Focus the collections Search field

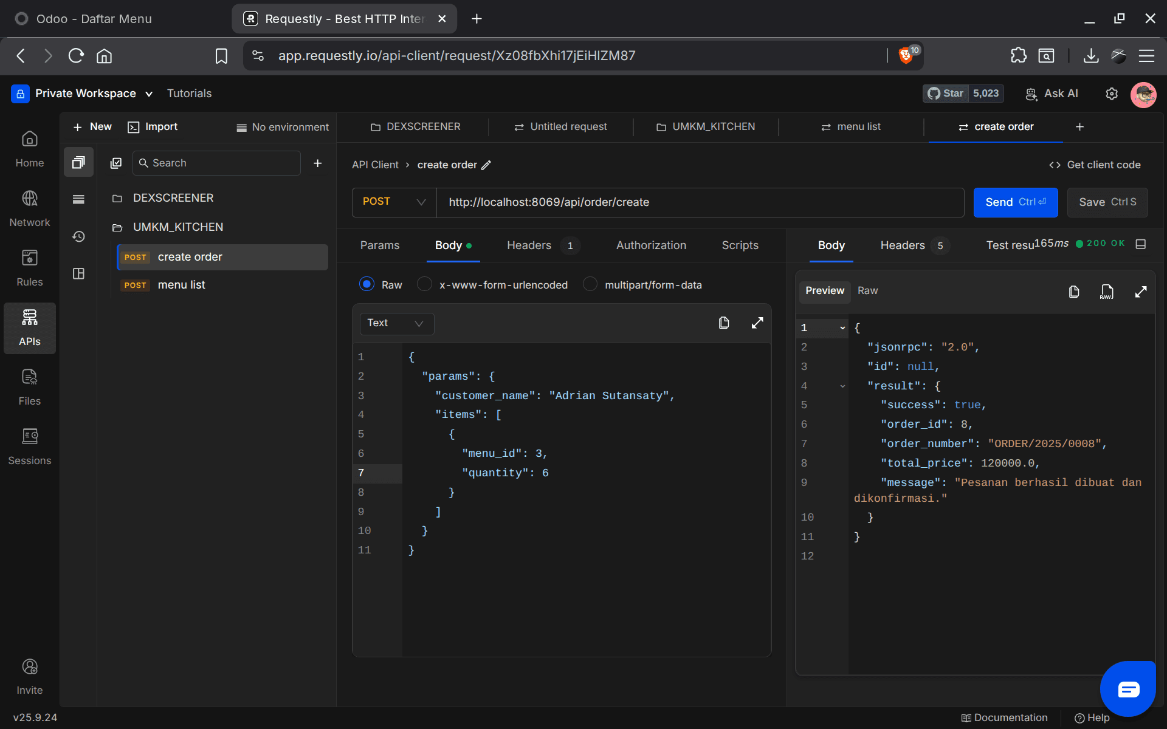pos(216,163)
